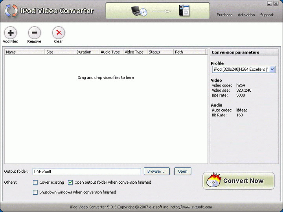Image resolution: width=283 pixels, height=212 pixels.
Task: Sort by the Duration column header
Action: tap(87, 52)
